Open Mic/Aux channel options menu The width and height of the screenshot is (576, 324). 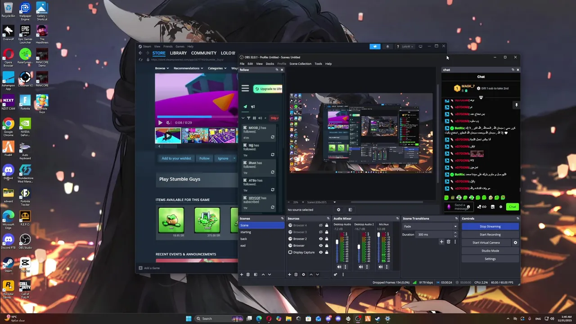point(387,267)
